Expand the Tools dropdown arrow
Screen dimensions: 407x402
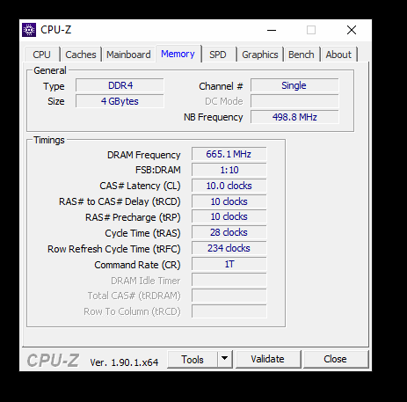pyautogui.click(x=225, y=359)
